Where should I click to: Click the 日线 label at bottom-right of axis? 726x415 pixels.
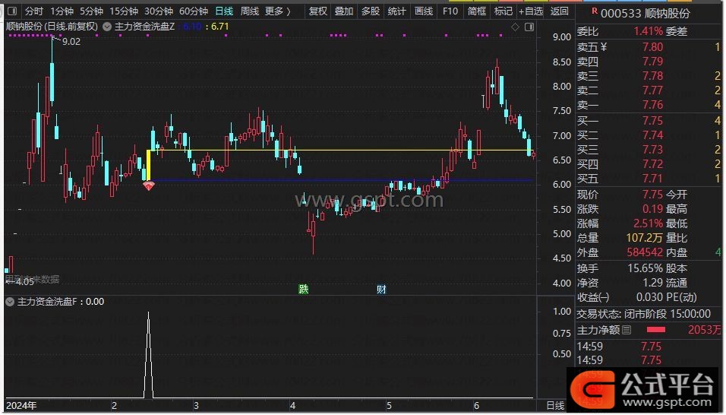tap(555, 406)
